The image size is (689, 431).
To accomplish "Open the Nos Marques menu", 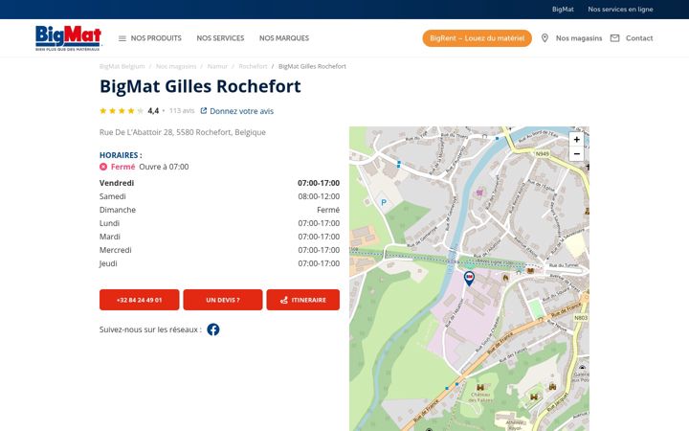I will coord(284,38).
